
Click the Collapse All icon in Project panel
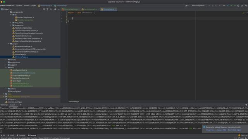click(x=51, y=9)
